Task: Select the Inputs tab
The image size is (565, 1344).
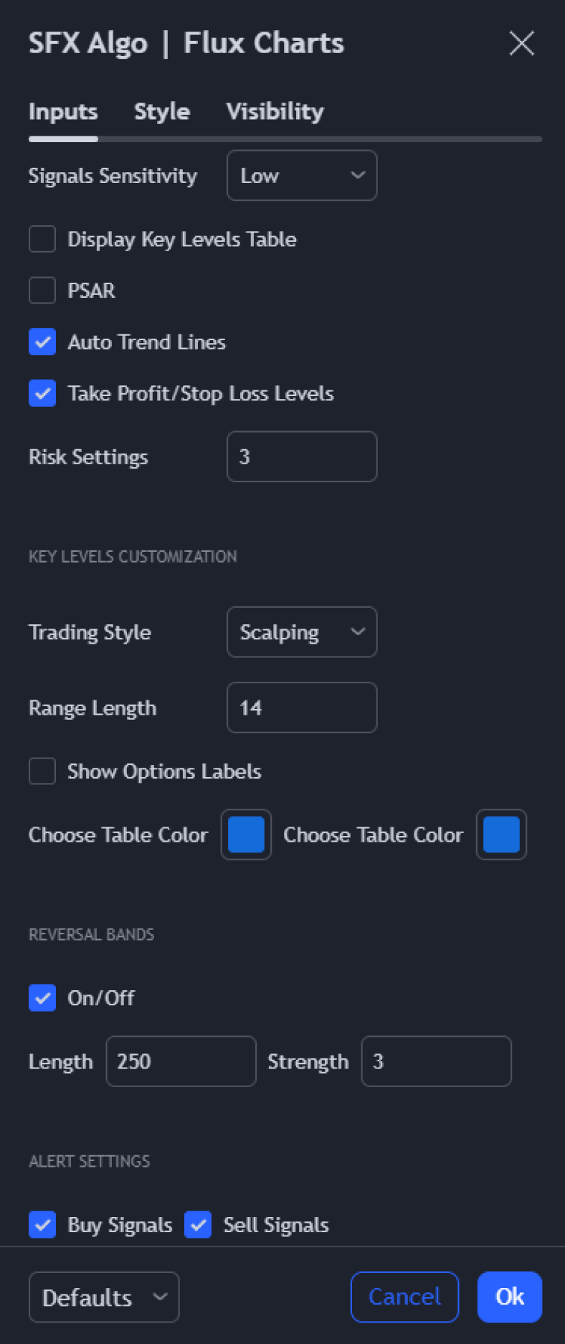Action: pyautogui.click(x=63, y=112)
